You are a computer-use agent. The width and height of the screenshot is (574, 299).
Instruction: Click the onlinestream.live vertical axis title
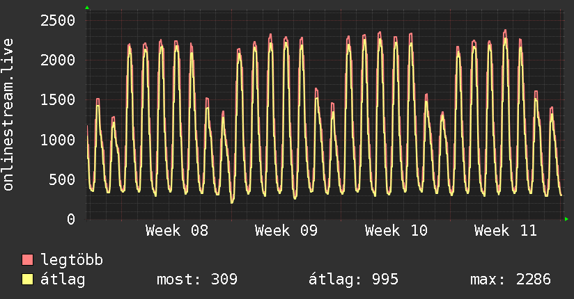[x=8, y=115]
